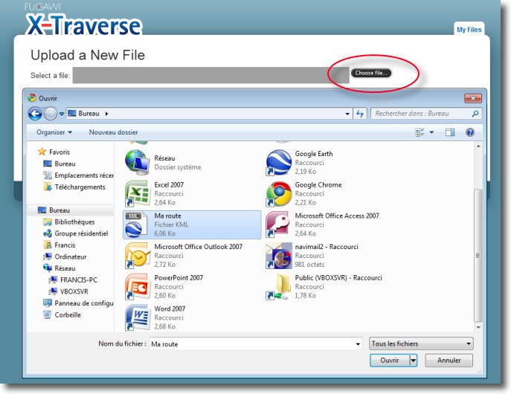Screen dimensions: 511x394
Task: Open the view options dropdown arrow
Action: (x=431, y=132)
